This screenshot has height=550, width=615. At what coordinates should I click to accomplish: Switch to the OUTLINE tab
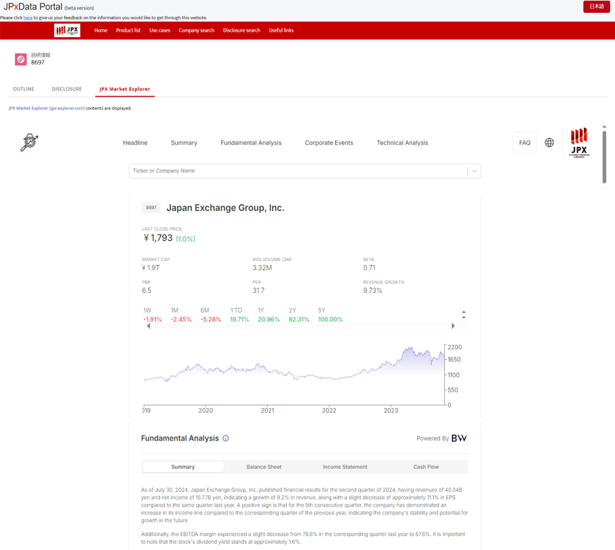(x=24, y=89)
